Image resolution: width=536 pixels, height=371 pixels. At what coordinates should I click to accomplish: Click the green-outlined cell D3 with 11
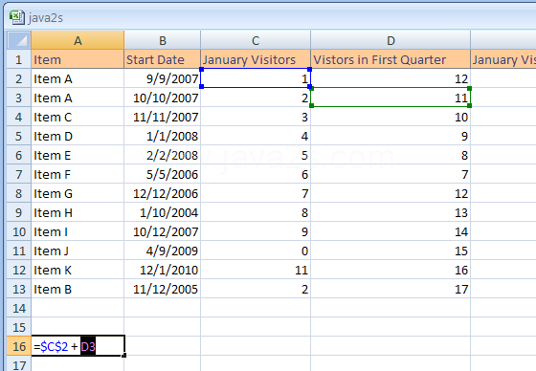(x=391, y=98)
